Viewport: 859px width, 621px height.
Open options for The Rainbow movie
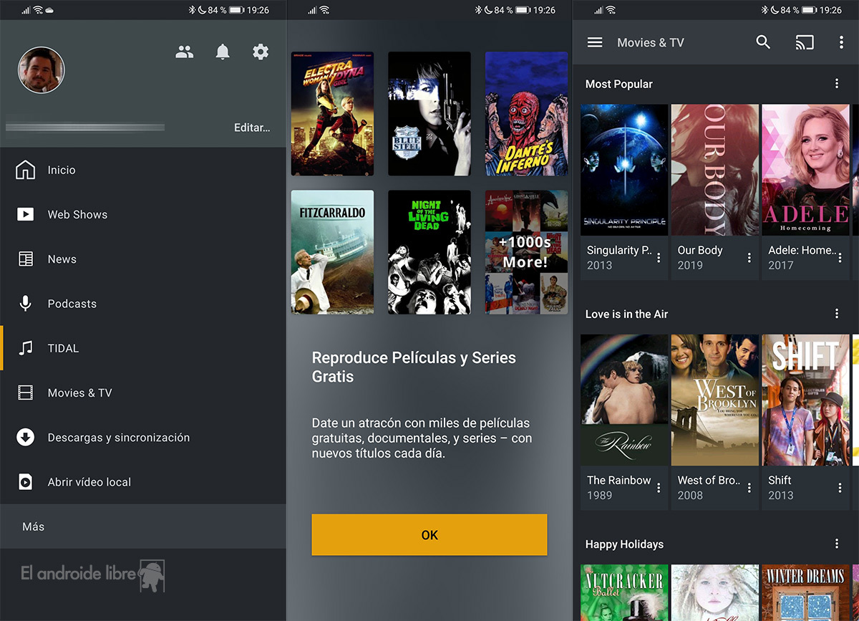click(x=659, y=487)
